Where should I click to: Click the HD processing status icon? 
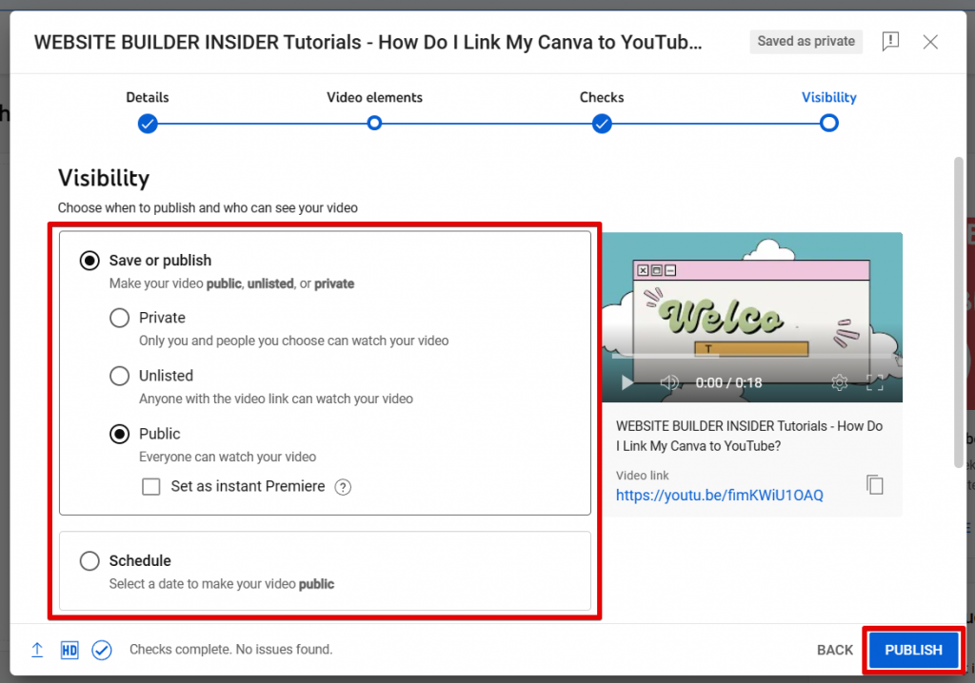(x=69, y=650)
